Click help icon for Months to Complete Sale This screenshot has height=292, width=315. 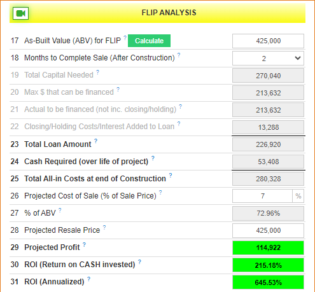pos(179,55)
